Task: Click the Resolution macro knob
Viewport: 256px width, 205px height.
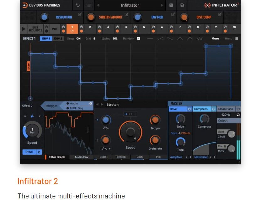Action: click(45, 17)
